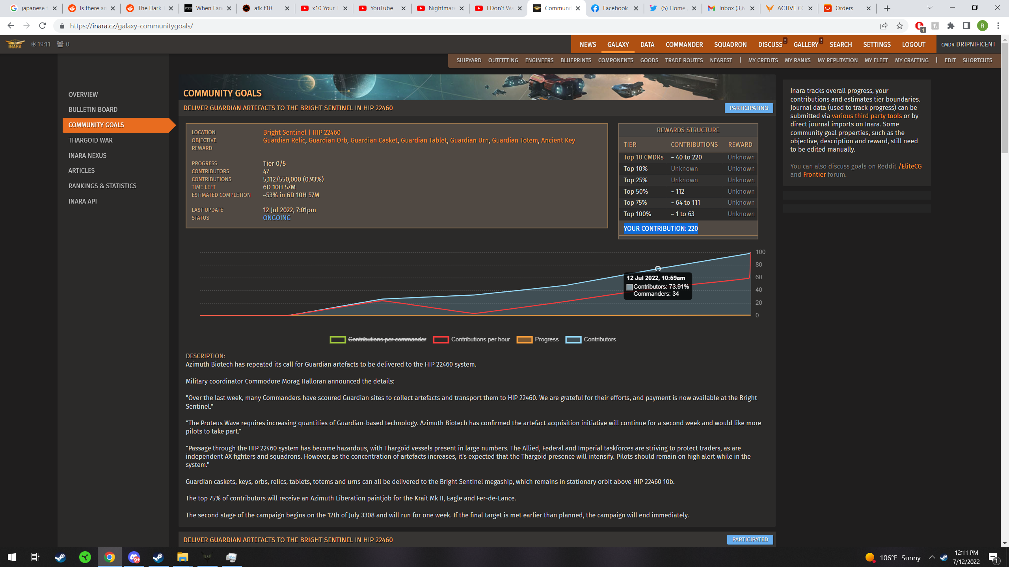Click the weather sunny widget
The image size is (1009, 567).
point(893,558)
